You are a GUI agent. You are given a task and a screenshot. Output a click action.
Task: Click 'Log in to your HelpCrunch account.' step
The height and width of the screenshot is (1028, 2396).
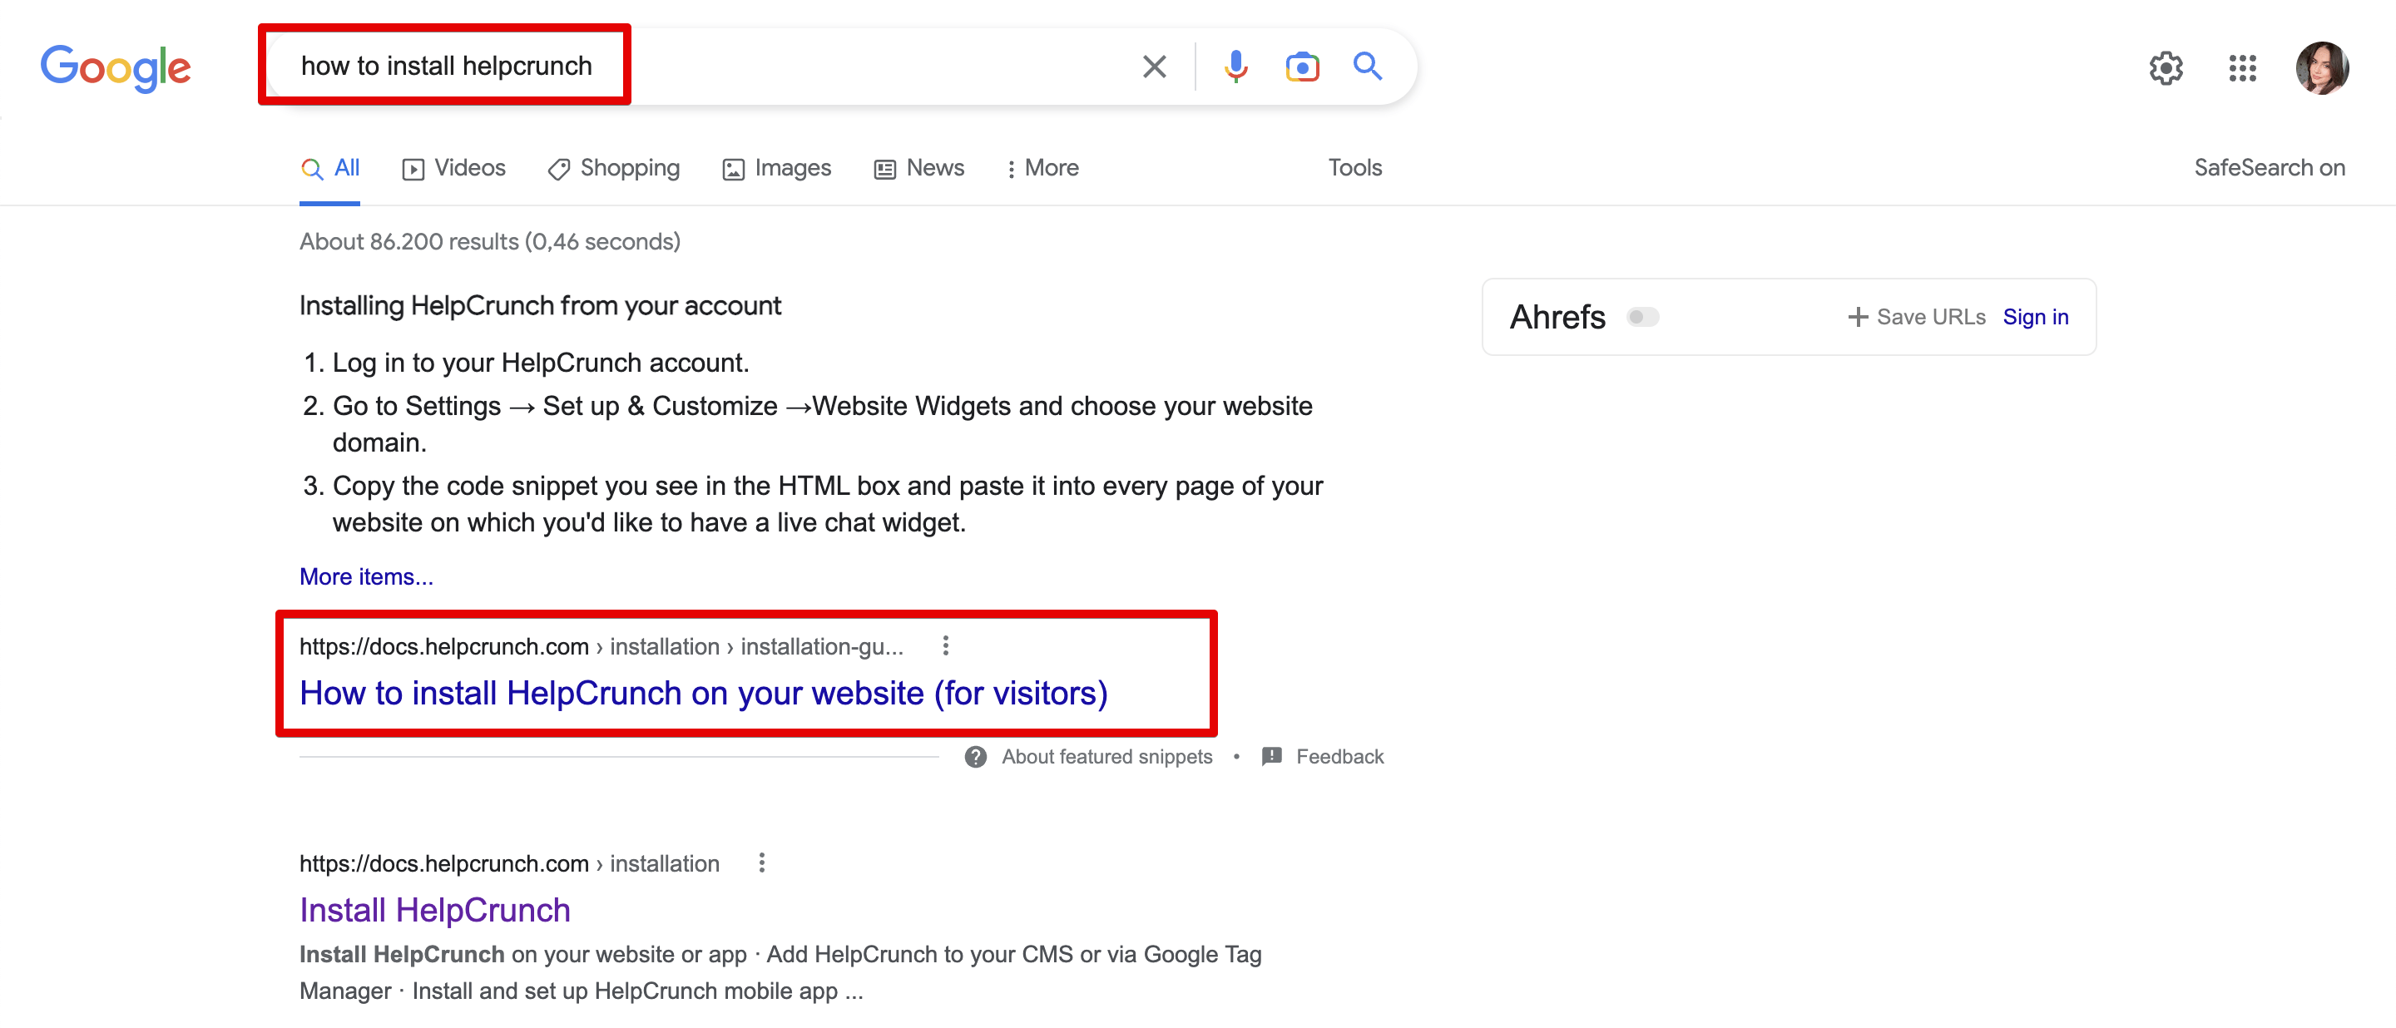click(x=539, y=363)
